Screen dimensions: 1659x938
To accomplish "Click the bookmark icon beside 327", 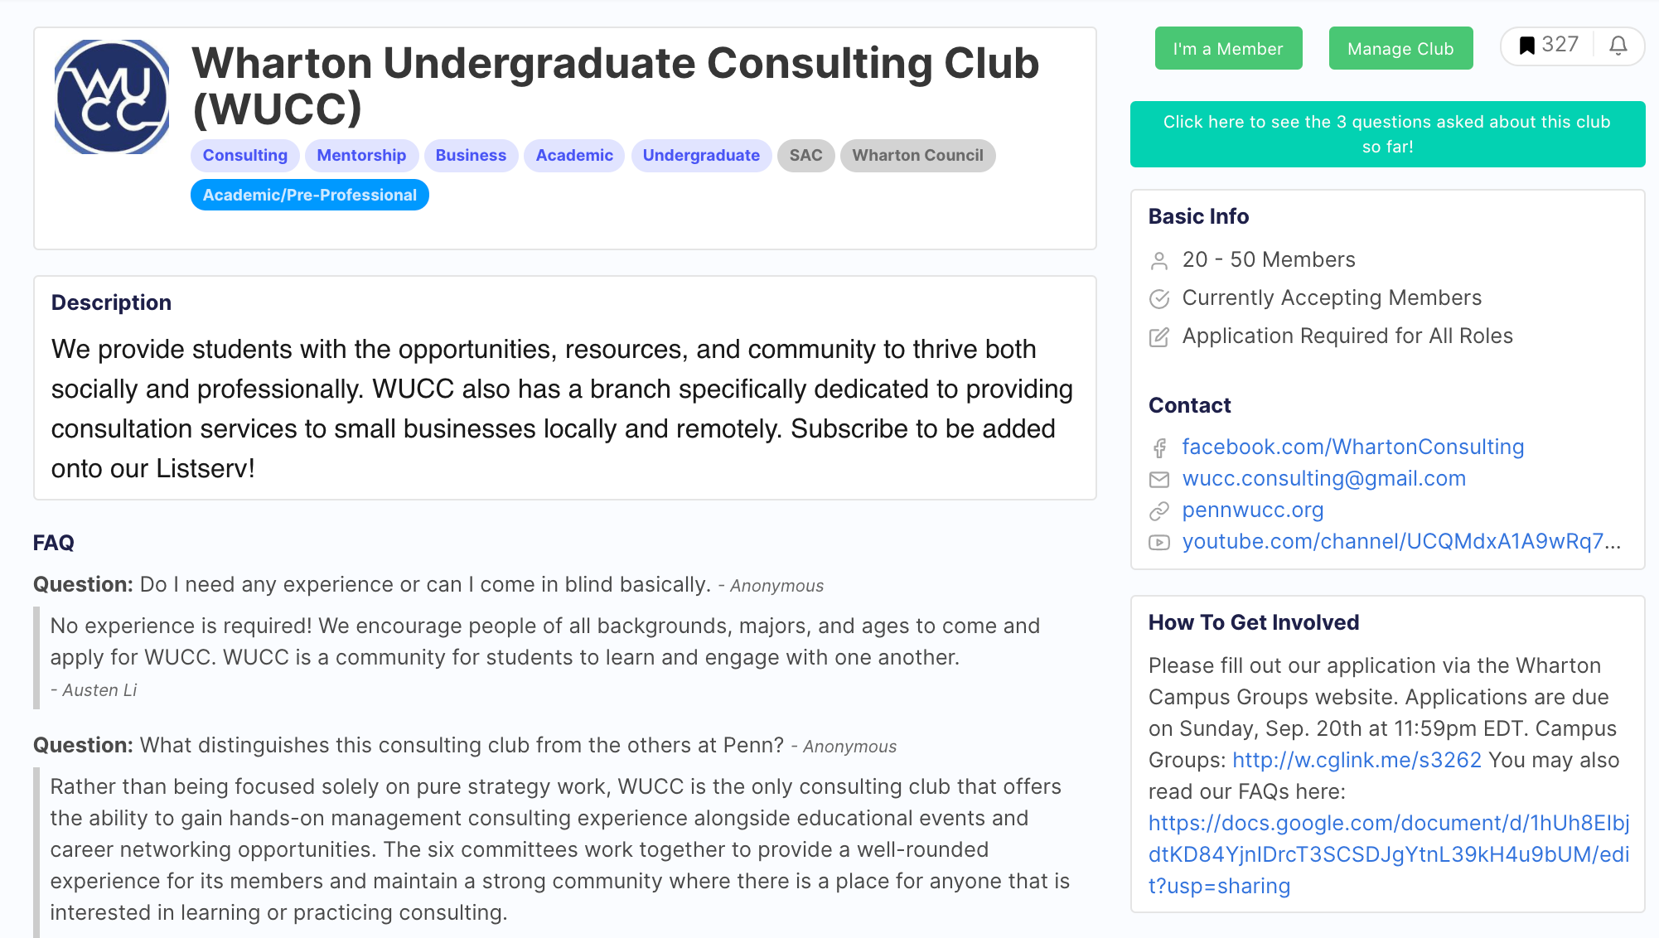I will click(x=1526, y=46).
